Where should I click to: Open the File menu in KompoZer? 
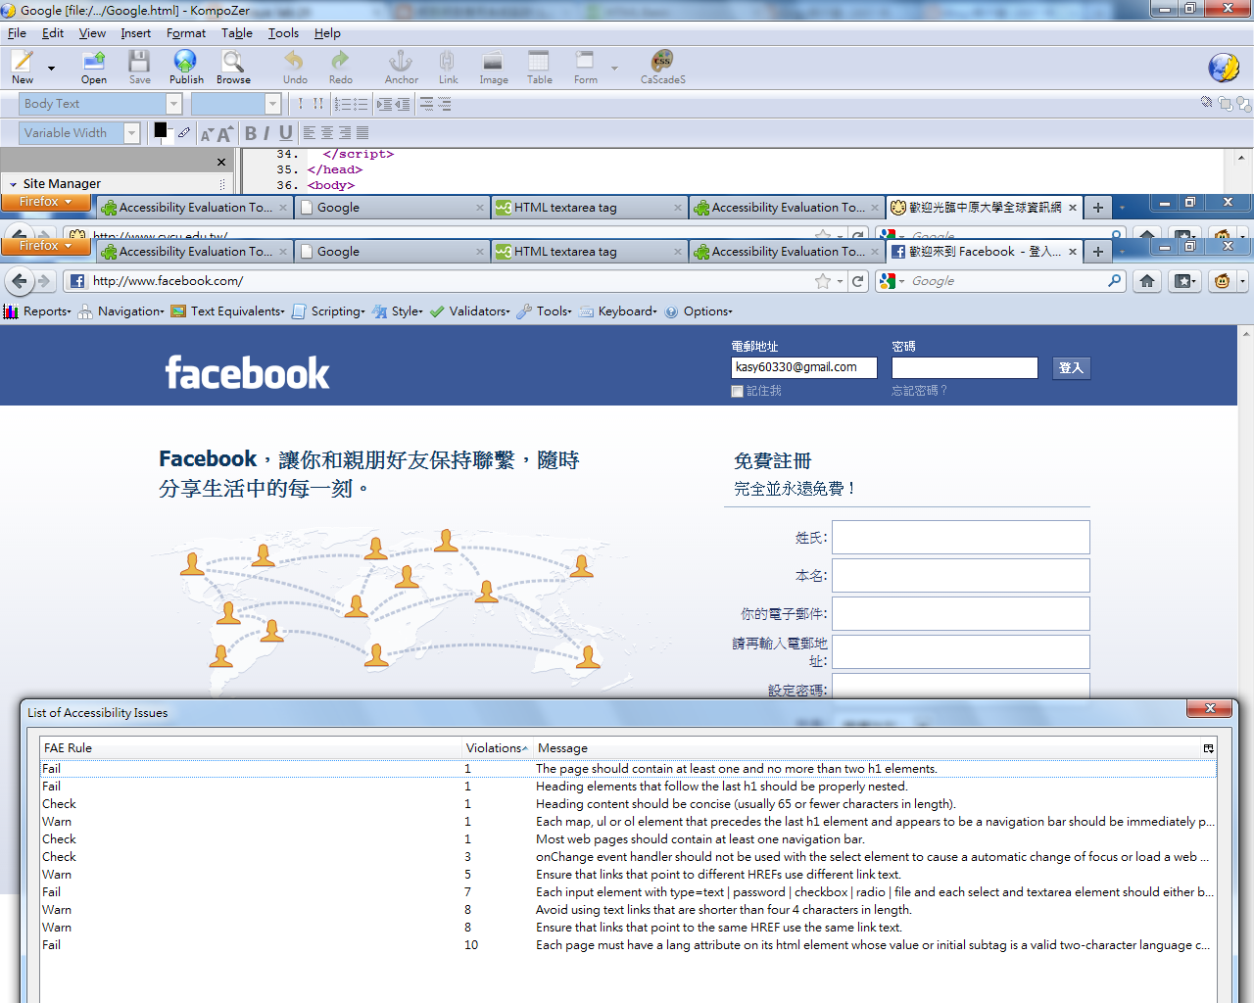[x=17, y=33]
